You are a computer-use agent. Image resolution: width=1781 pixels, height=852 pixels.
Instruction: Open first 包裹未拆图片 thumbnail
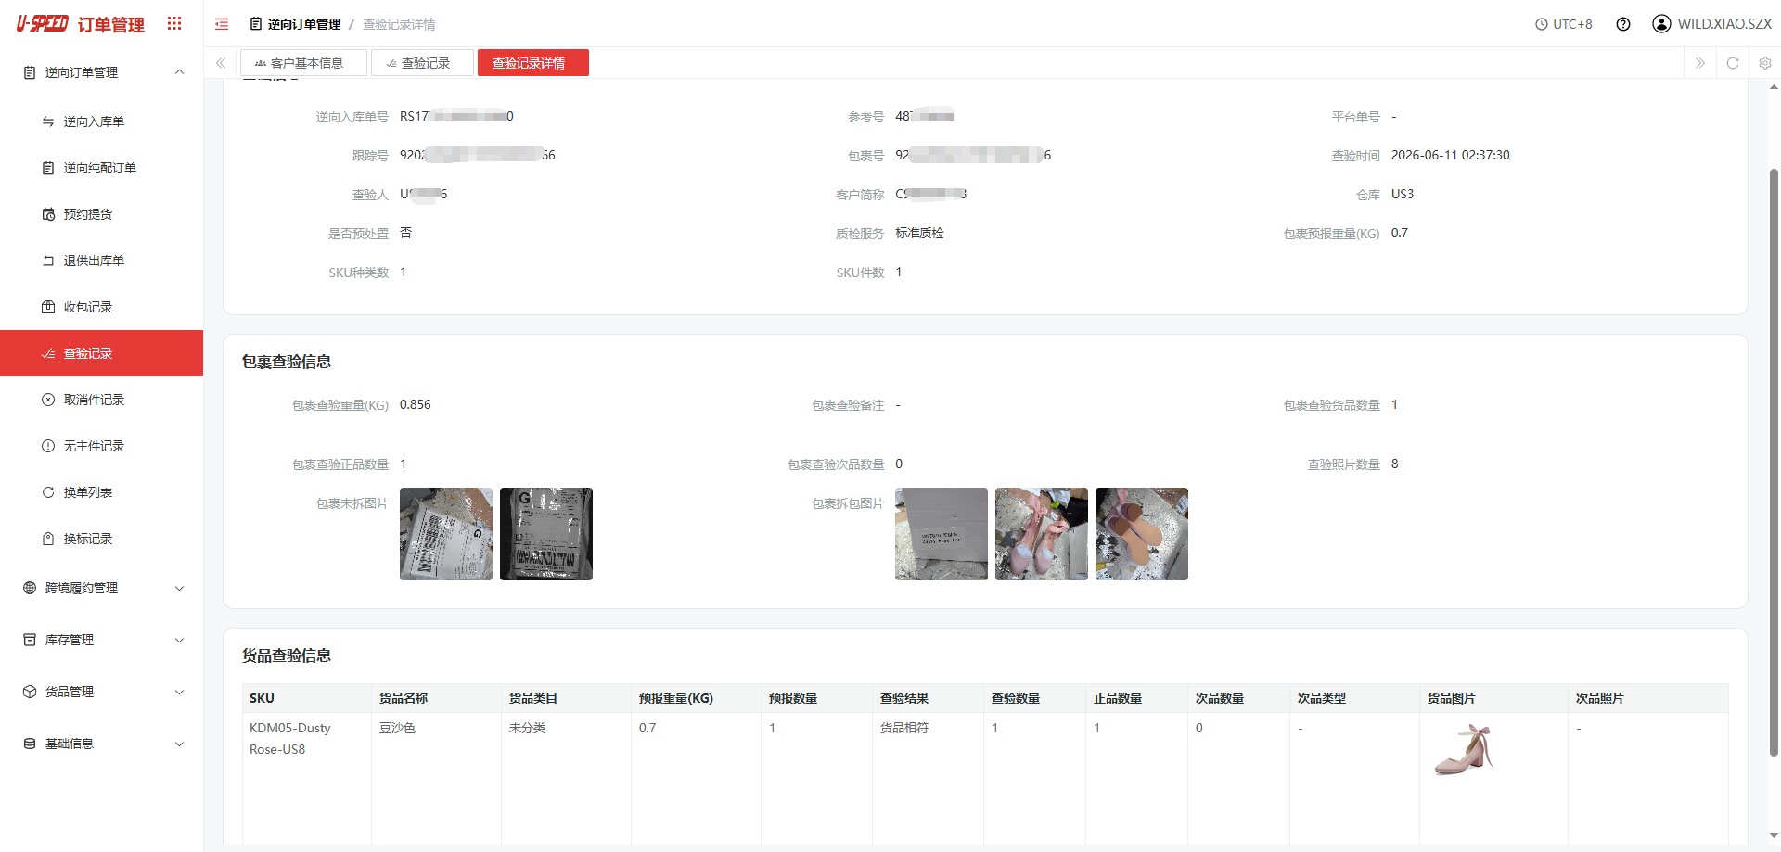click(x=446, y=534)
